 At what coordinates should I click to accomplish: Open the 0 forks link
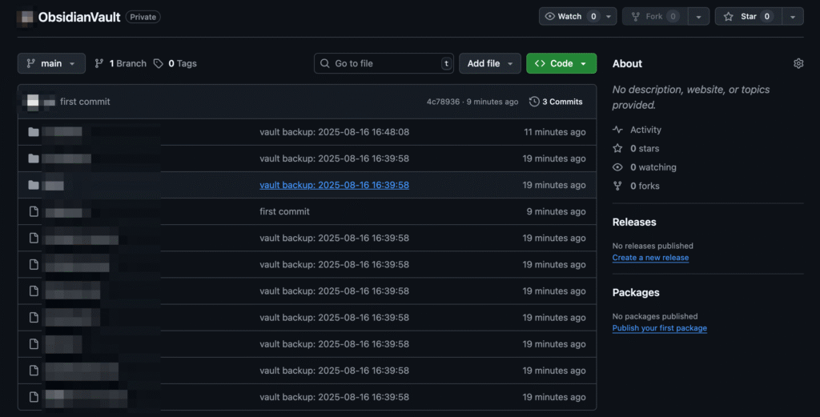coord(645,186)
